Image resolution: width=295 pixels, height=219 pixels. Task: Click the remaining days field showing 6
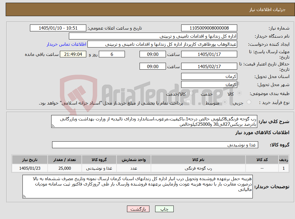click(112, 54)
